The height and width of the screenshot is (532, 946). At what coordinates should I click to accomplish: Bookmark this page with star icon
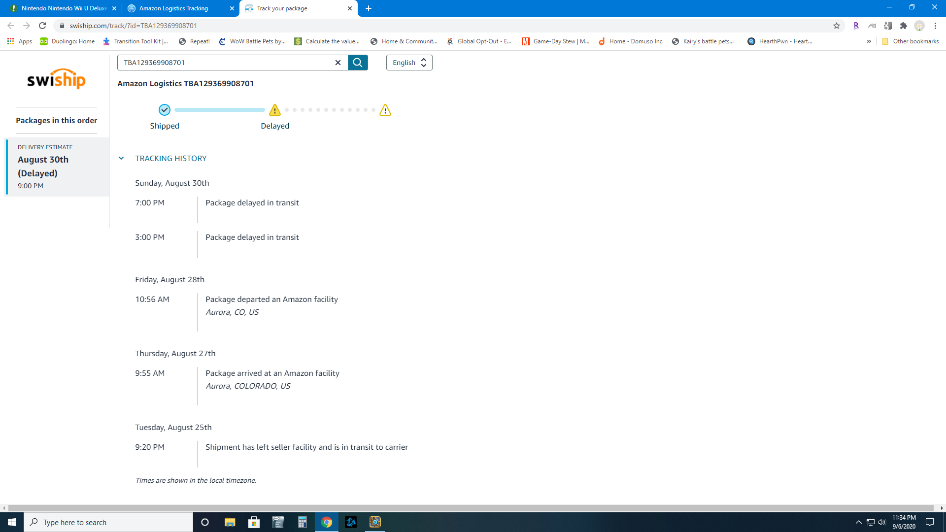[837, 26]
